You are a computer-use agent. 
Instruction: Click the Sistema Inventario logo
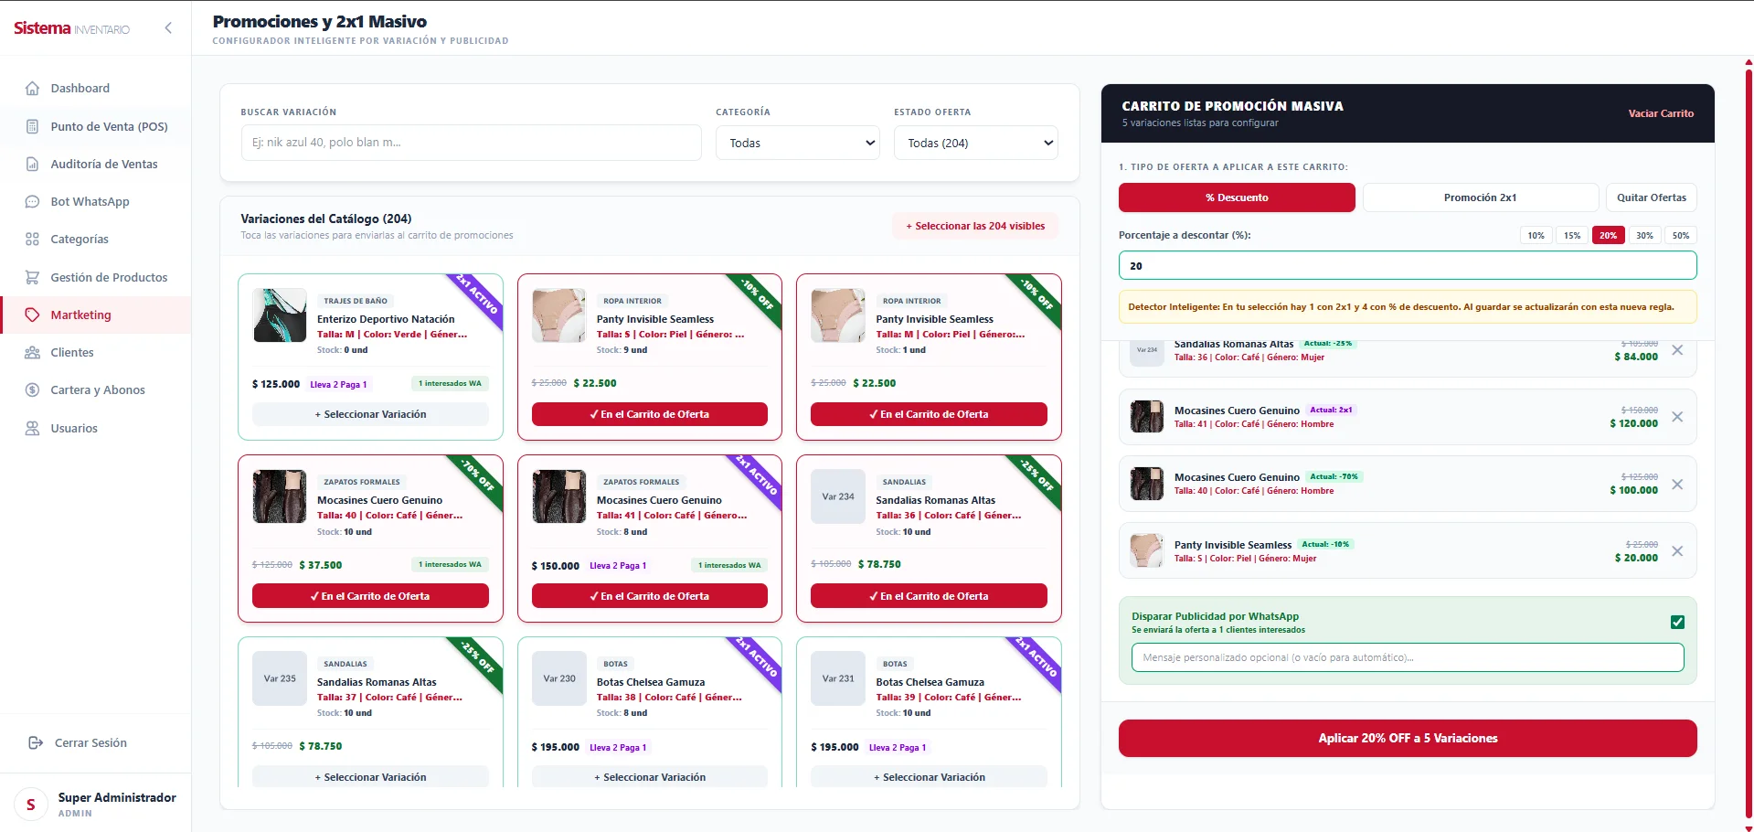tap(71, 28)
